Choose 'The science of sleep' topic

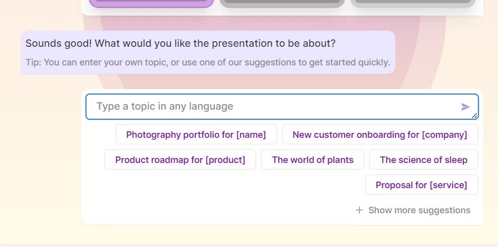click(424, 159)
